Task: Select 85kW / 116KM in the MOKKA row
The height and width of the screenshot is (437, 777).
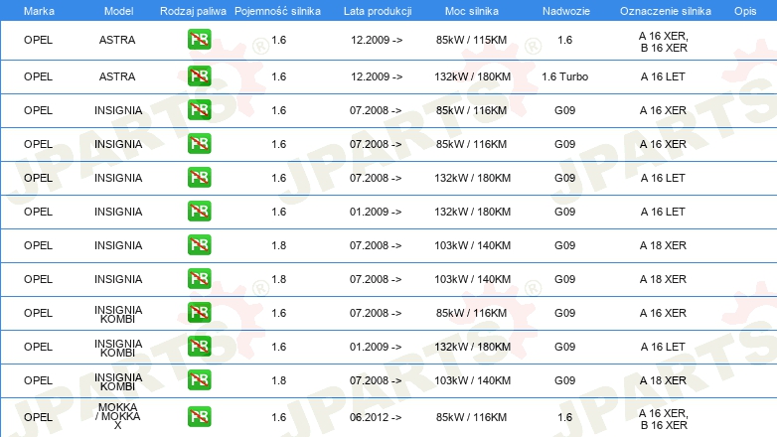Action: pyautogui.click(x=471, y=417)
